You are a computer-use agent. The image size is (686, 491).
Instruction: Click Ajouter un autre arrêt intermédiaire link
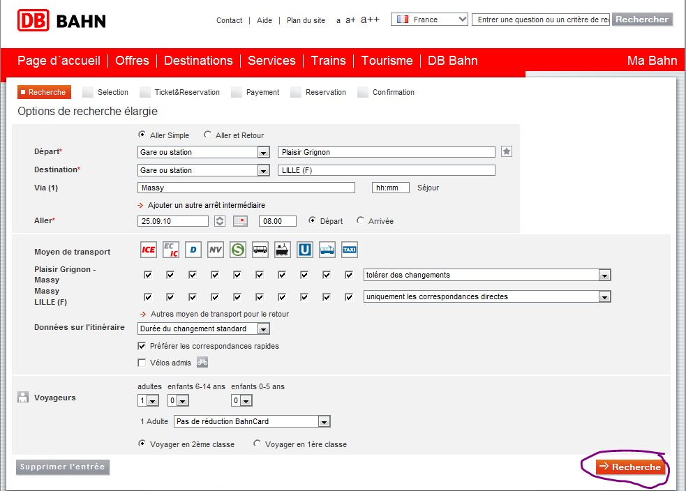tap(206, 205)
